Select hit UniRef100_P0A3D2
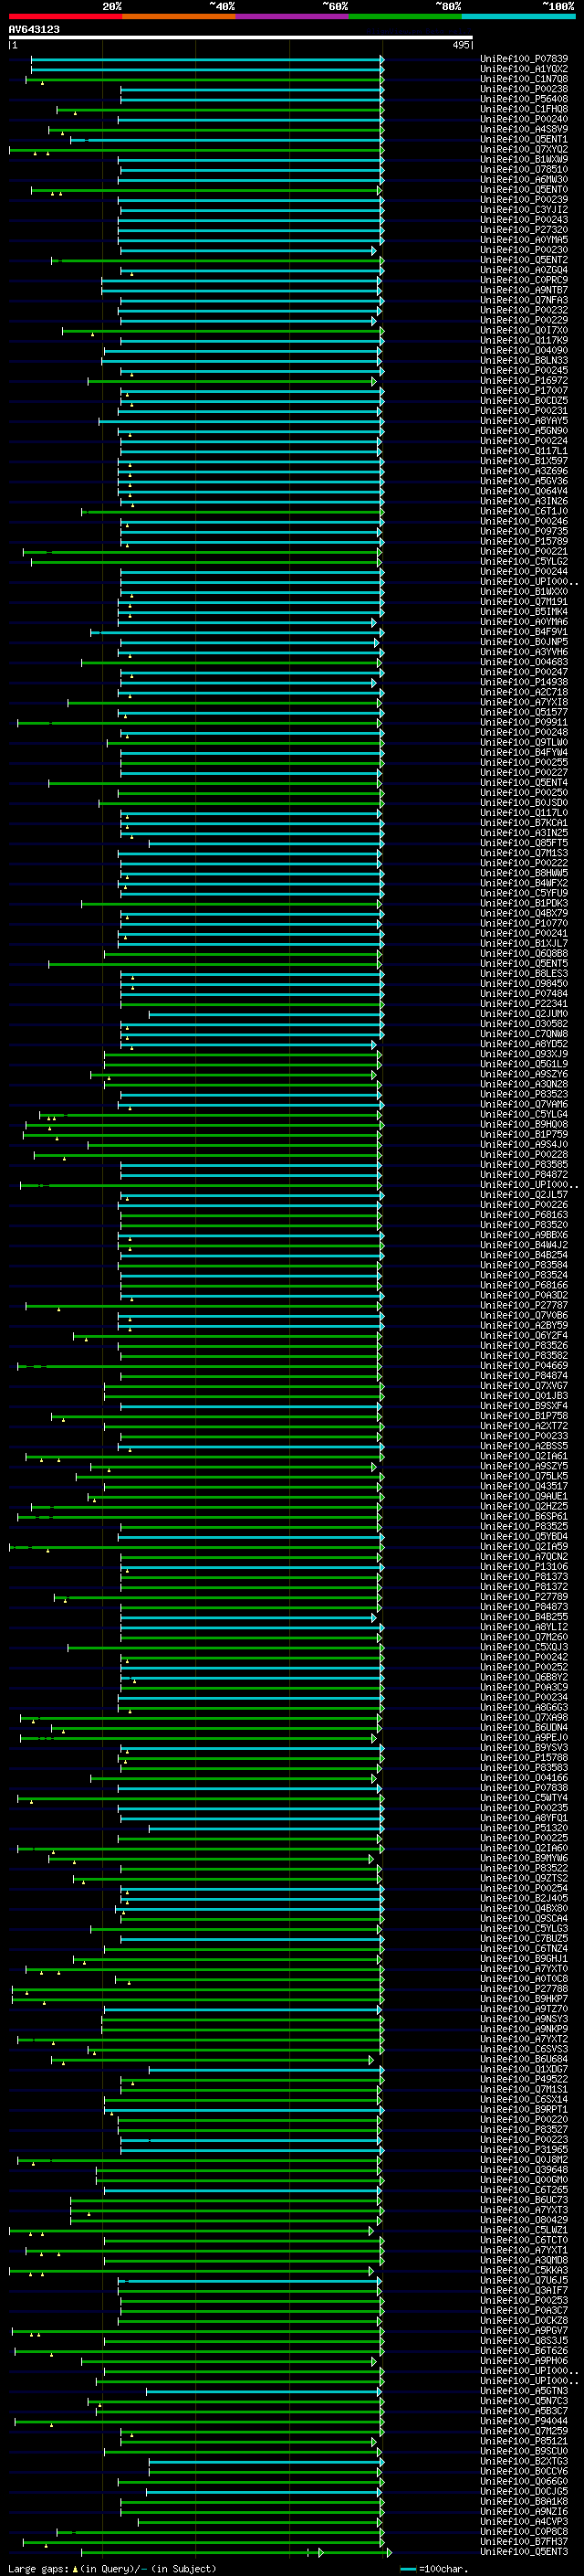The image size is (584, 2576). 524,1295
